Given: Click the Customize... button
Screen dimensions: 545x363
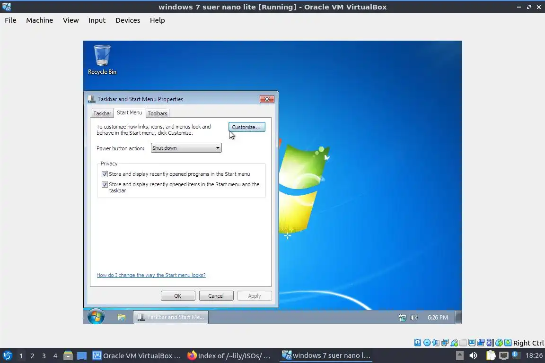Looking at the screenshot, I should click(x=246, y=127).
